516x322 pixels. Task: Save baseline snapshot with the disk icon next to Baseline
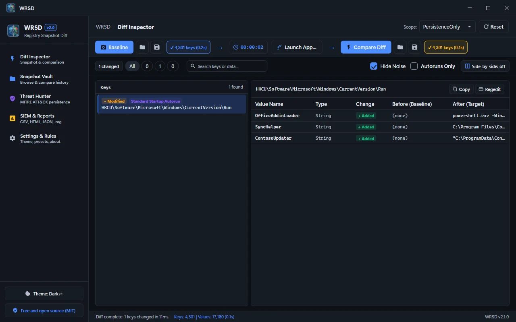[157, 47]
